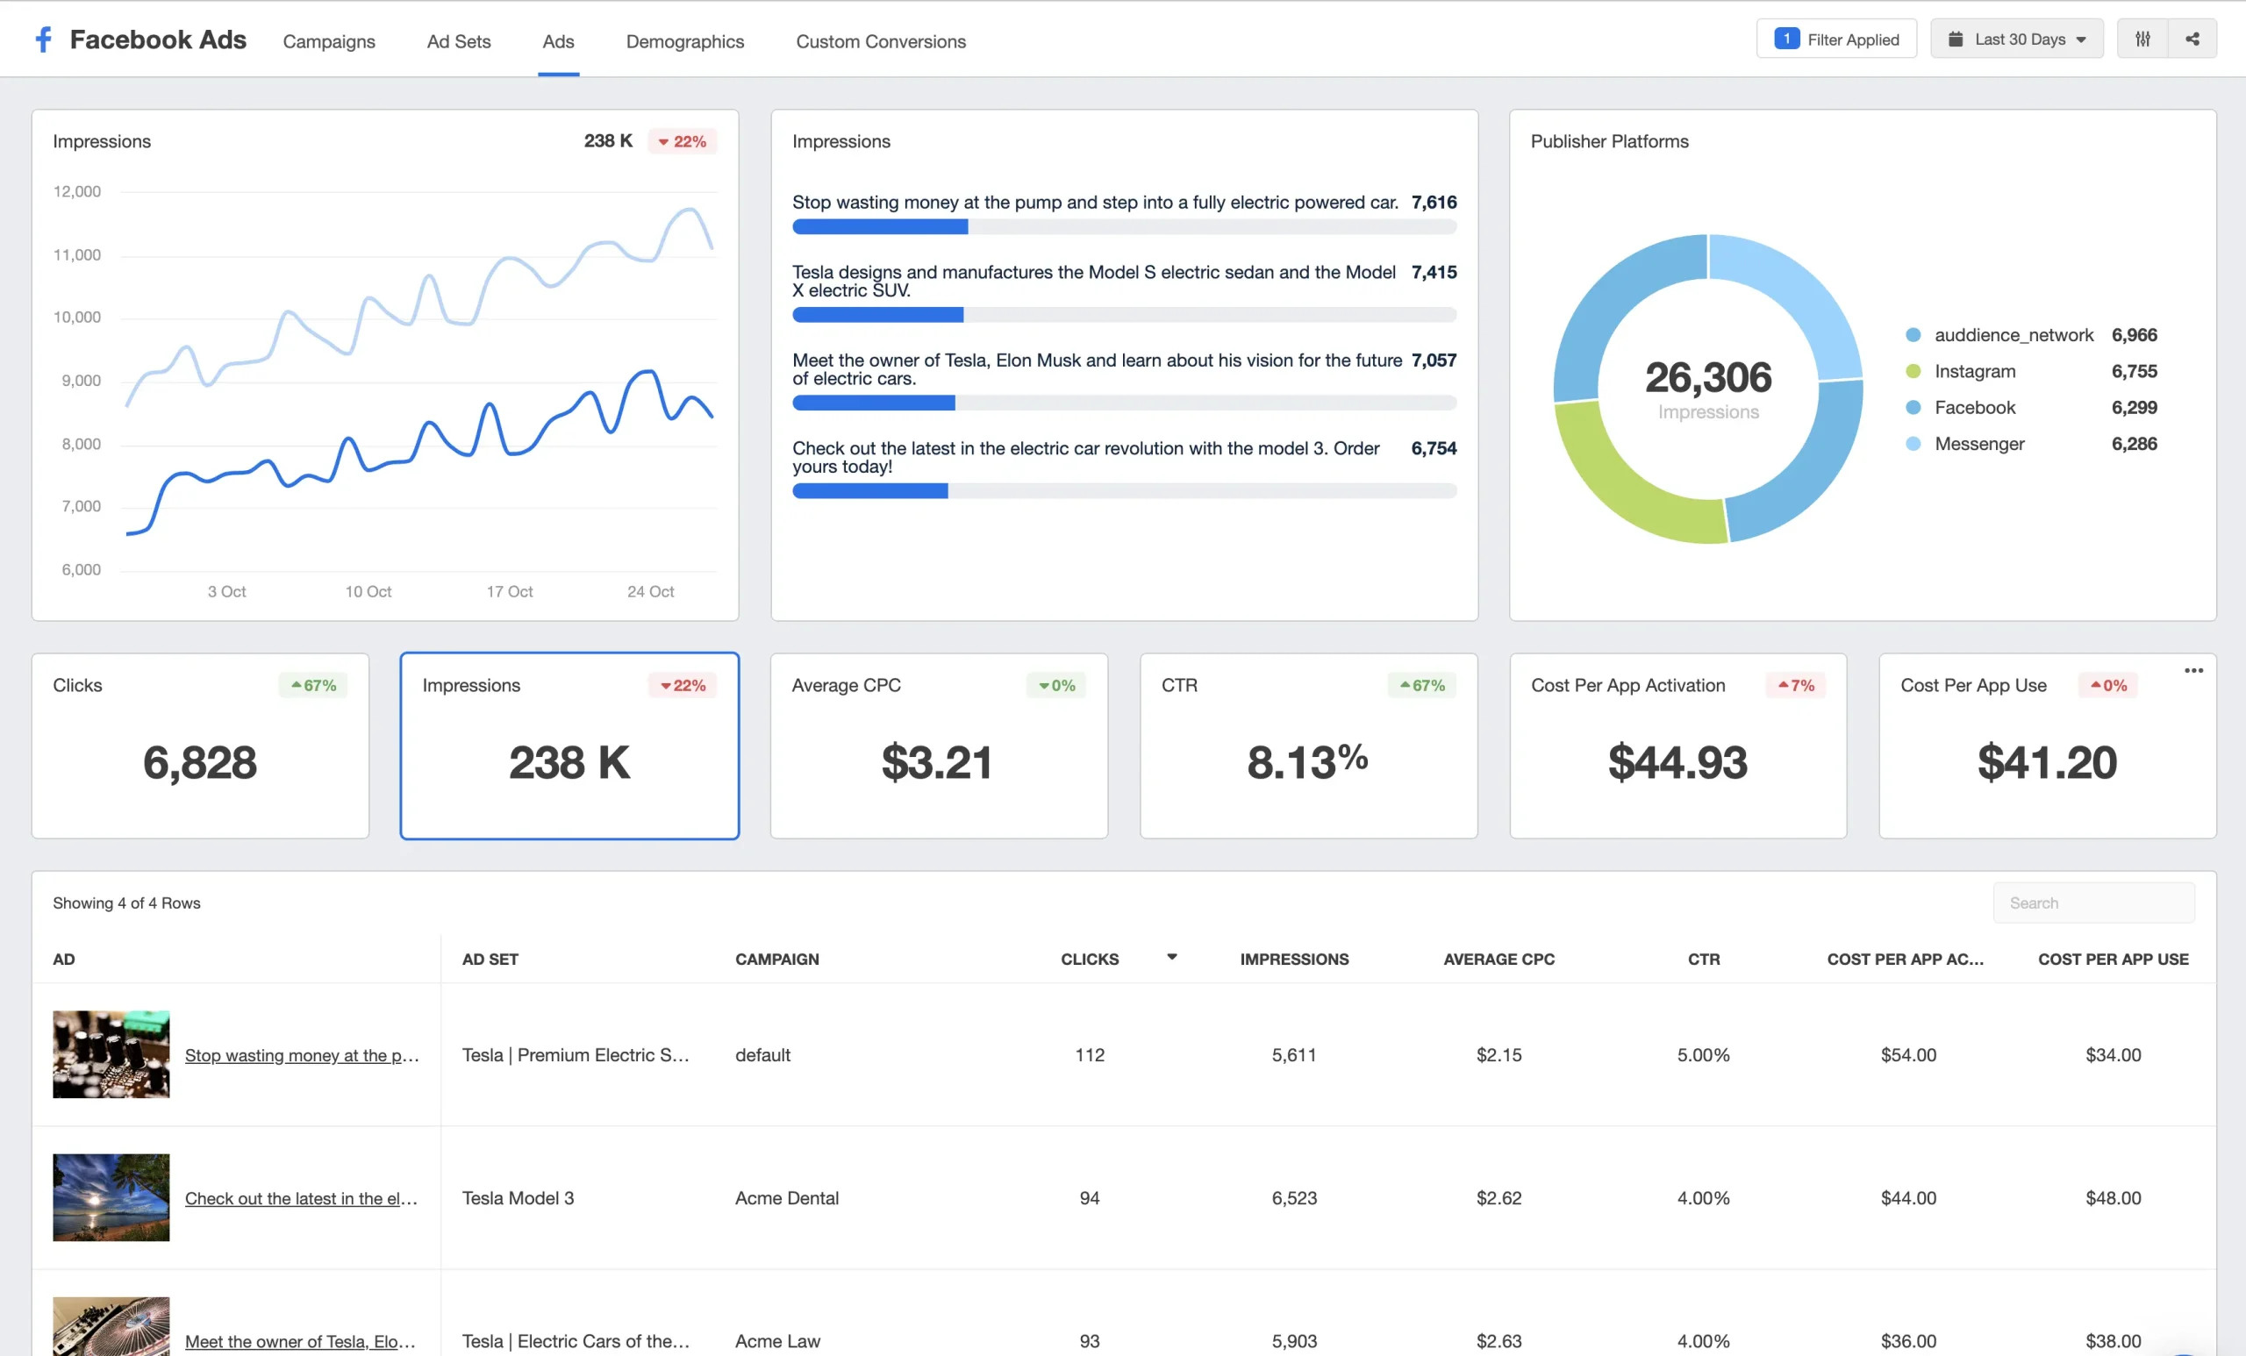The height and width of the screenshot is (1356, 2246).
Task: Open the Clicks column sort dropdown
Action: pos(1171,959)
